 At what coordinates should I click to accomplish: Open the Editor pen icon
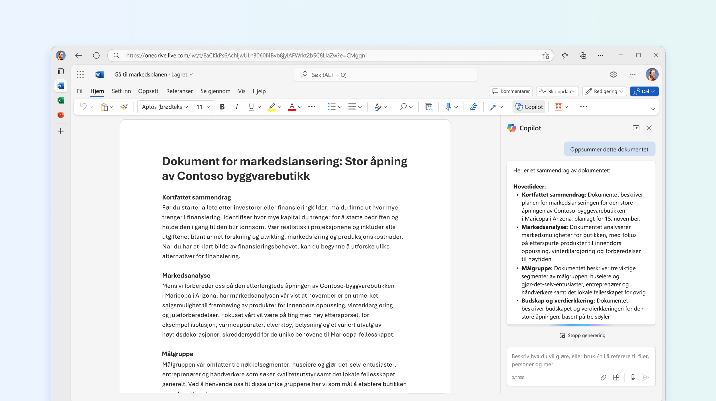point(473,107)
